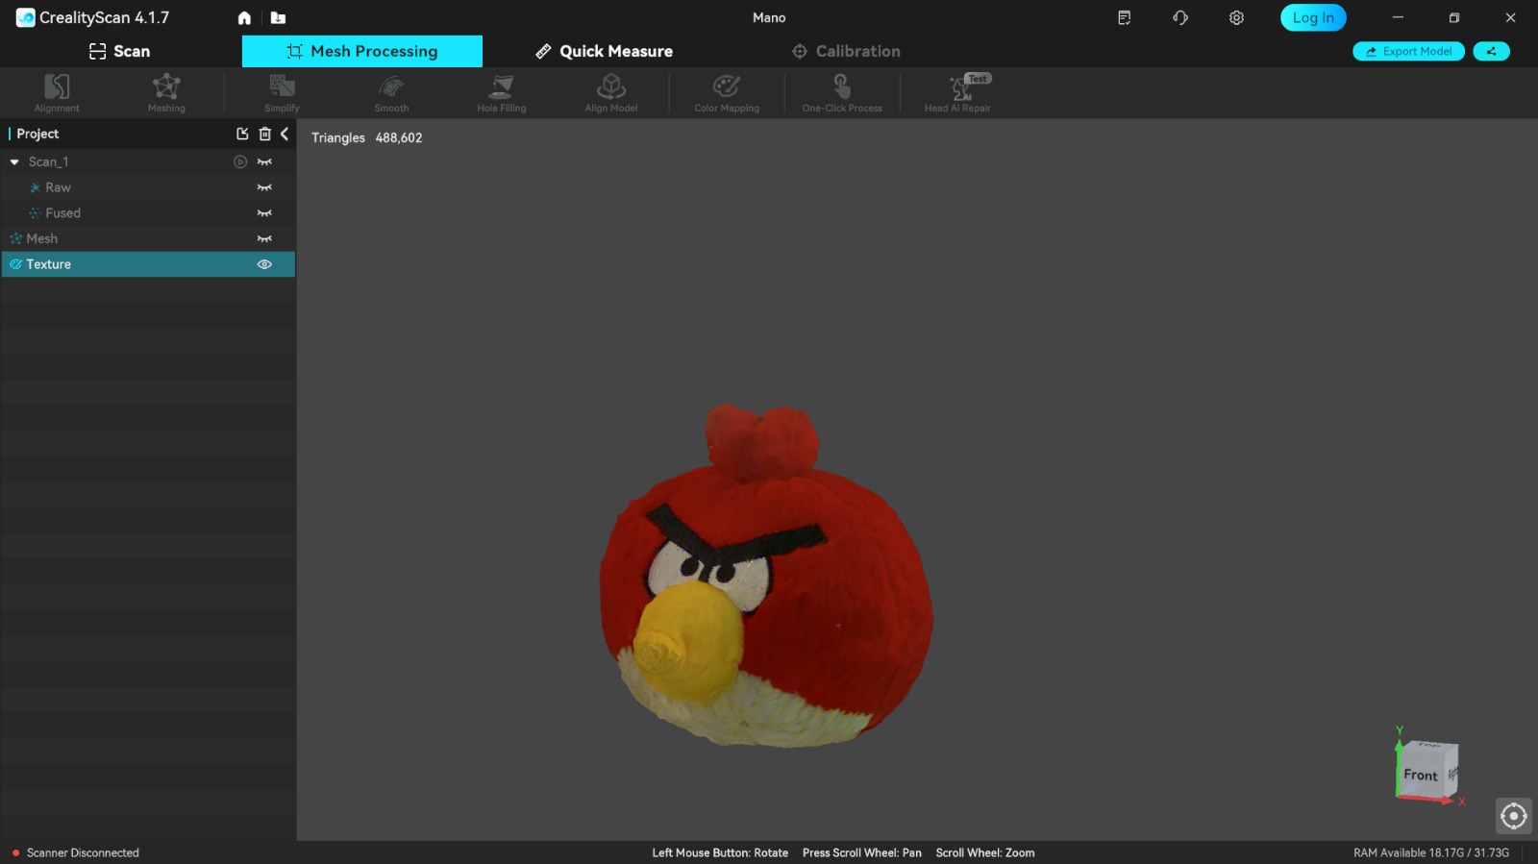Select the Meshing tool
Viewport: 1538px width, 864px height.
pyautogui.click(x=166, y=93)
